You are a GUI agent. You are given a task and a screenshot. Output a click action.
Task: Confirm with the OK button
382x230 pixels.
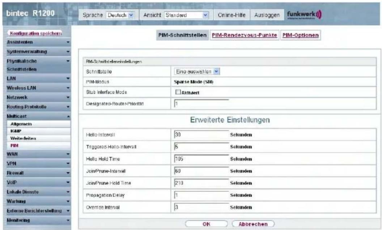(x=206, y=224)
